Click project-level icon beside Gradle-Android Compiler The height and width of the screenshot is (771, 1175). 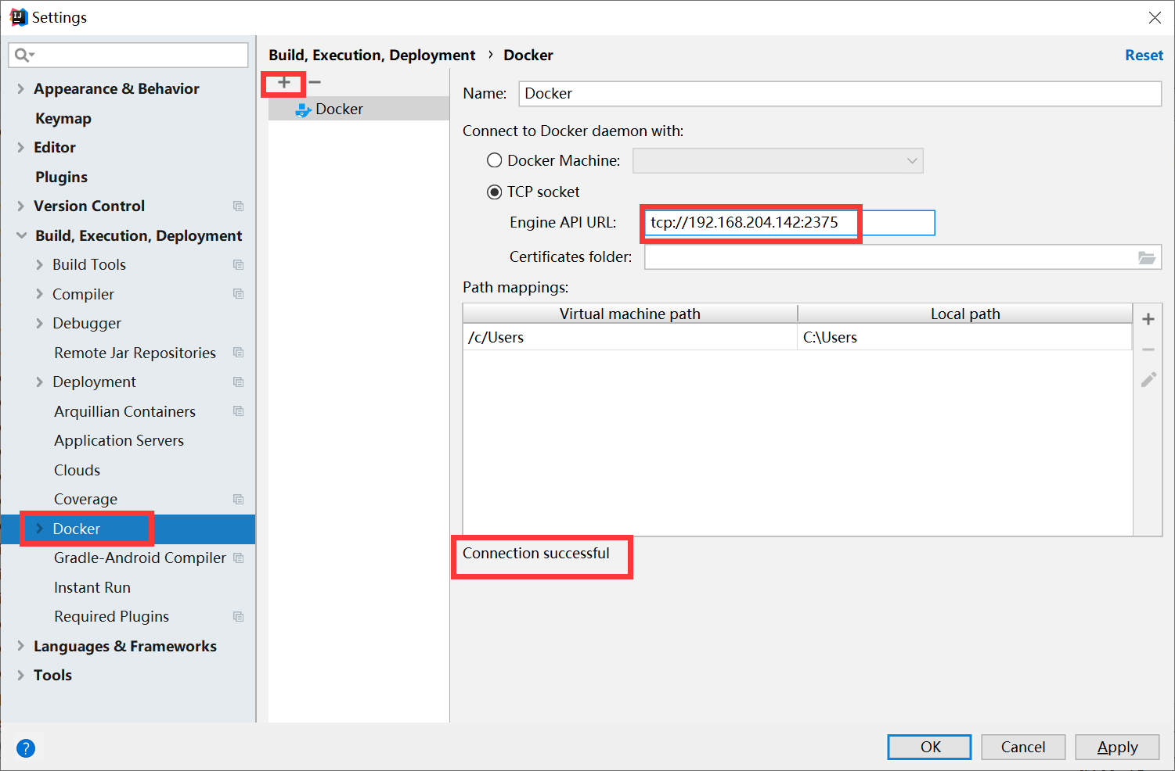tap(239, 558)
